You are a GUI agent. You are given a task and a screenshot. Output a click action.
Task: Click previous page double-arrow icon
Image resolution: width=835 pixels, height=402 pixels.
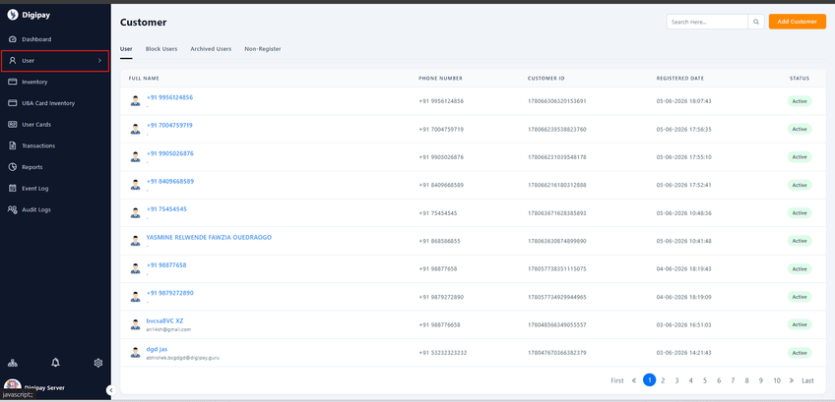tap(634, 380)
